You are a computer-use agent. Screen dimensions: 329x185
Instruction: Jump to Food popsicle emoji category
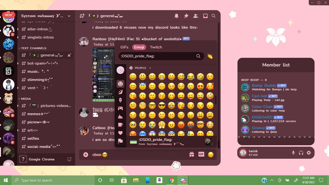(x=120, y=100)
